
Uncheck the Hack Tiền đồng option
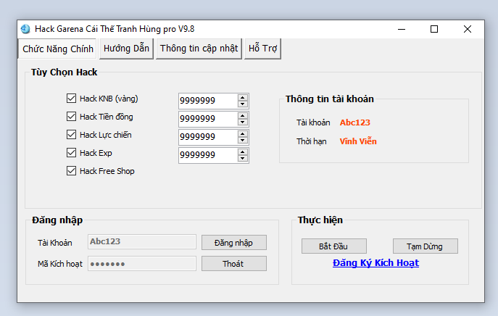71,117
